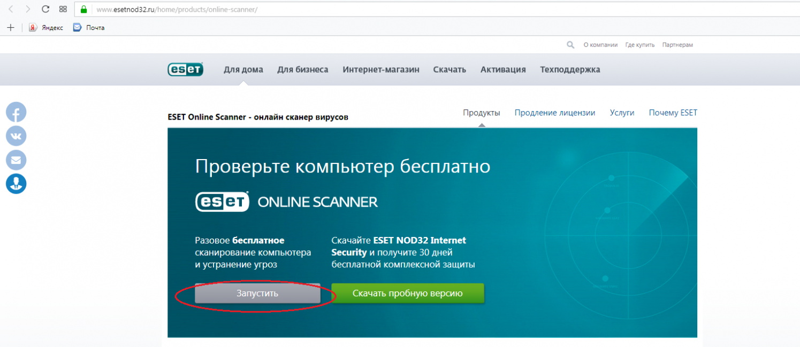
Task: Click the ESET NOD32 Internet Security text
Action: (399, 246)
